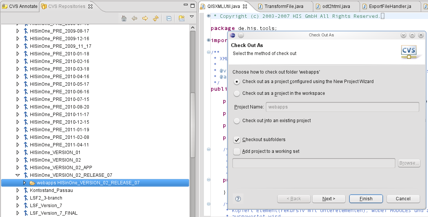428x217 pixels.
Task: Maximize the CVS Repositories view panel
Action: [193, 5]
